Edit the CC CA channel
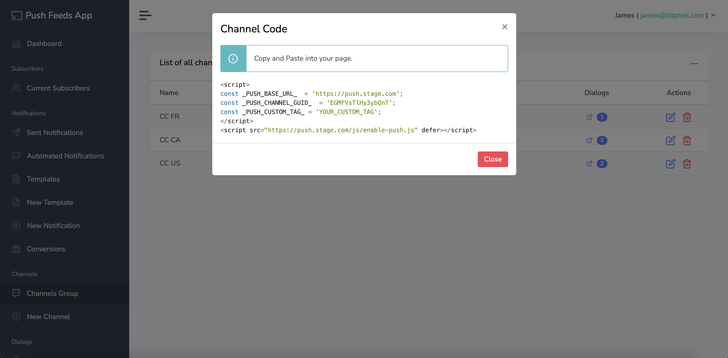 tap(670, 140)
